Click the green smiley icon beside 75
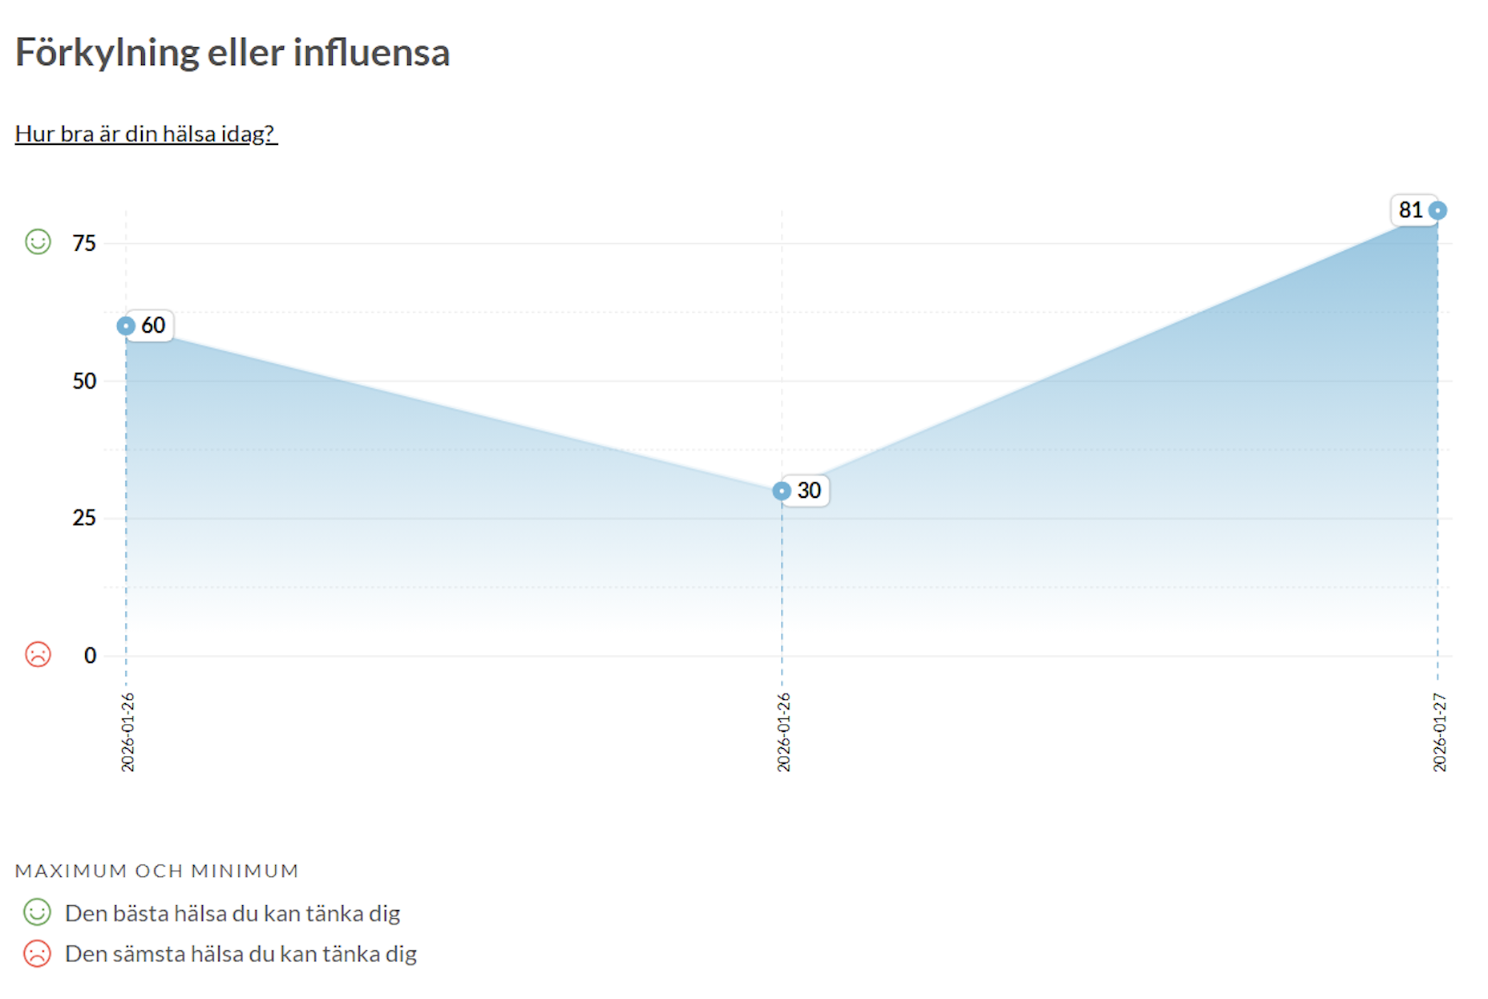 pyautogui.click(x=38, y=241)
